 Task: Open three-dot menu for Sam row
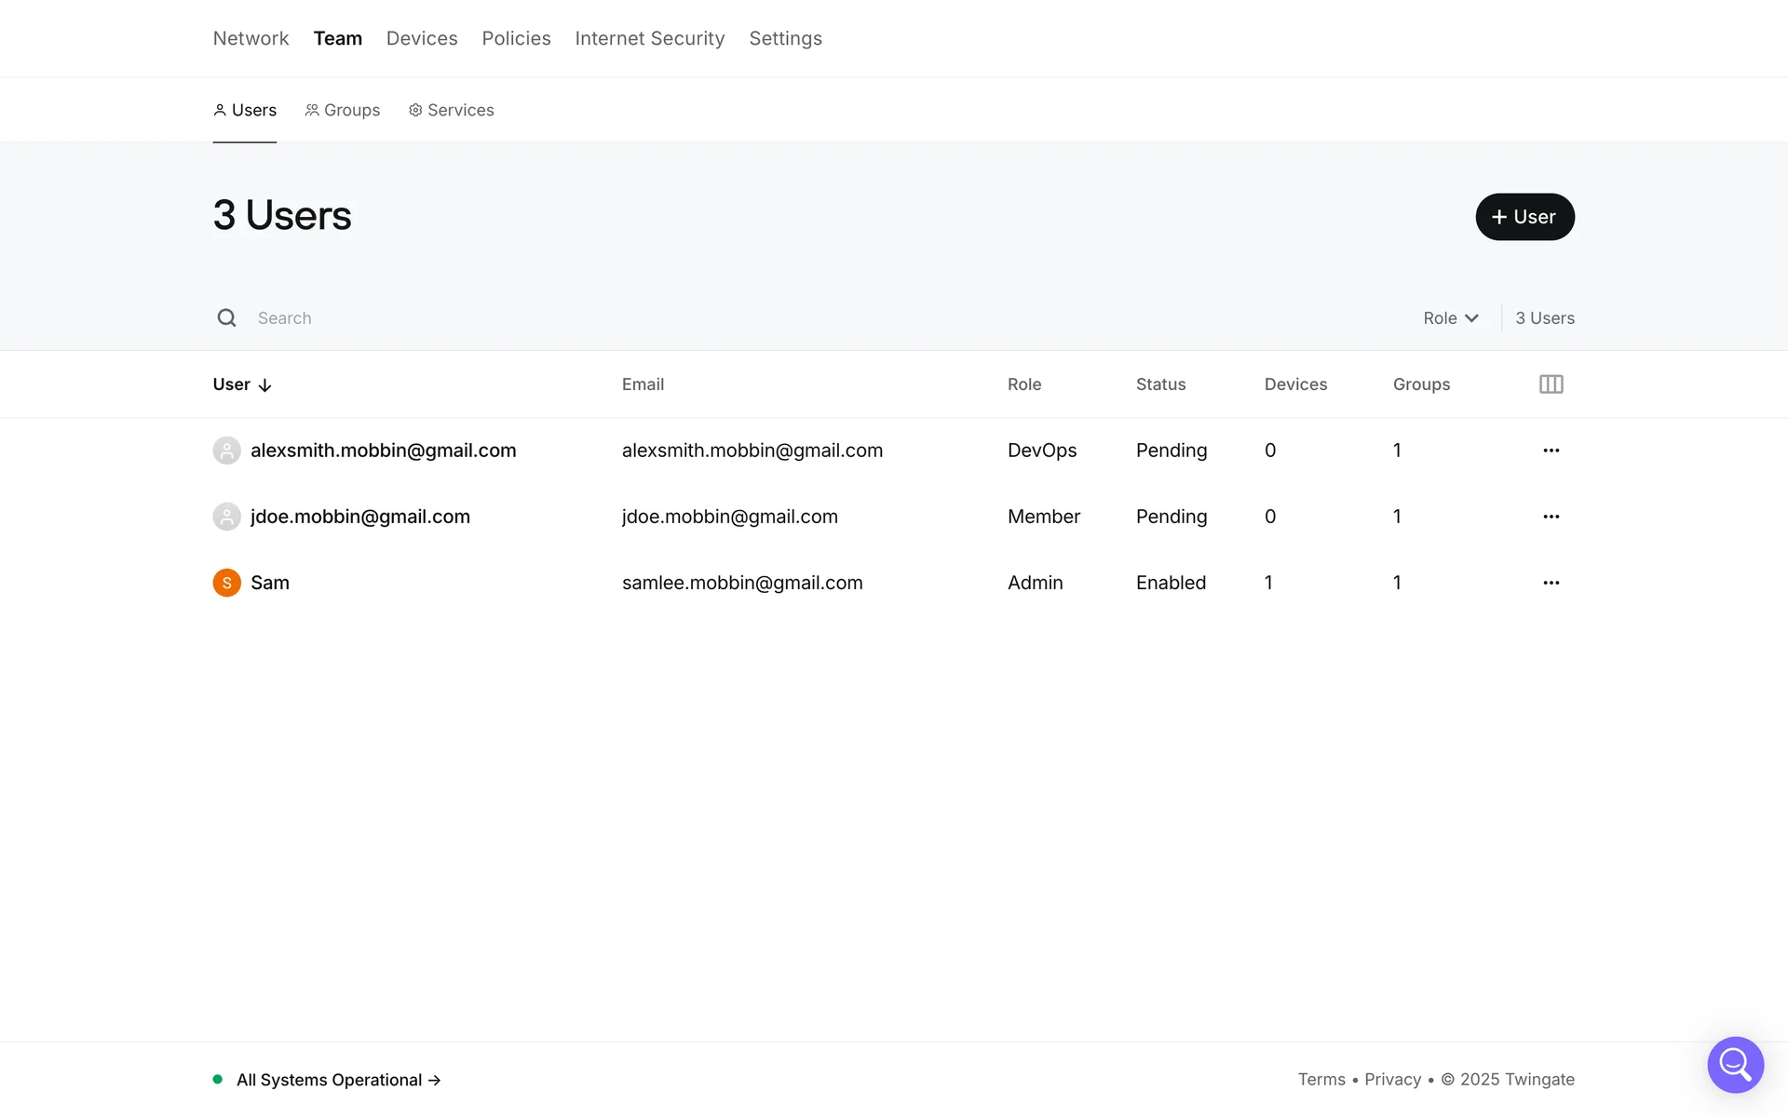1551,583
